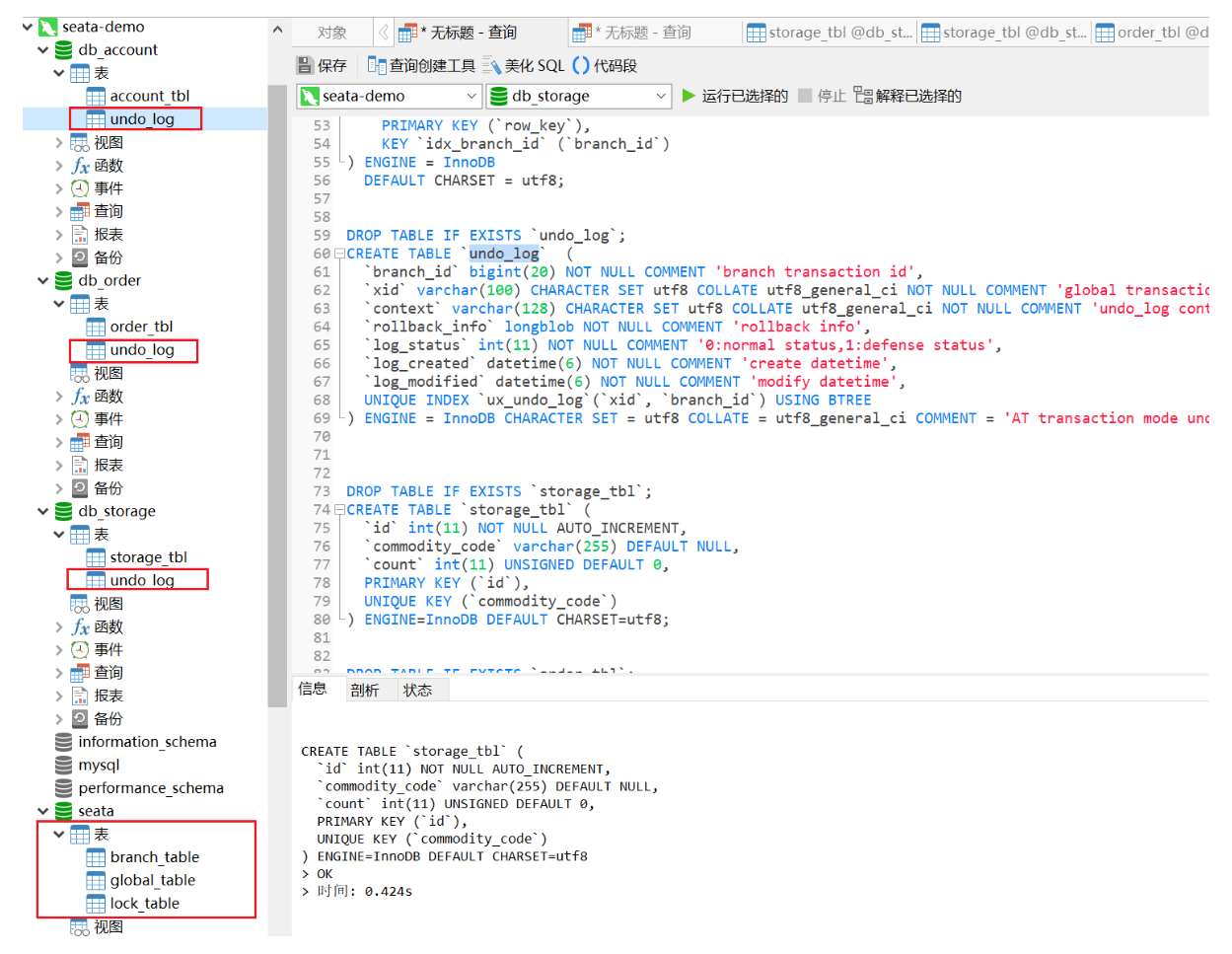Click Functions (函数) fx icon under db_account
The height and width of the screenshot is (954, 1232).
[80, 166]
